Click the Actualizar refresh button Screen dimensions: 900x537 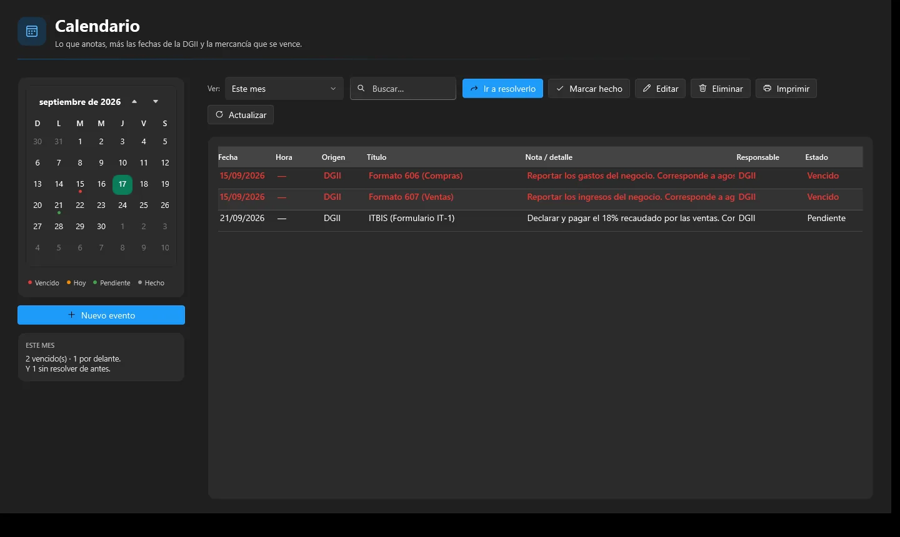coord(241,115)
